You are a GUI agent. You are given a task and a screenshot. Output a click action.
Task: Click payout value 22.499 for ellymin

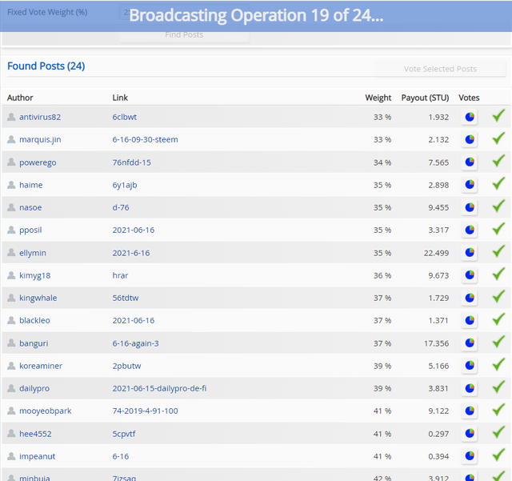[x=436, y=253]
